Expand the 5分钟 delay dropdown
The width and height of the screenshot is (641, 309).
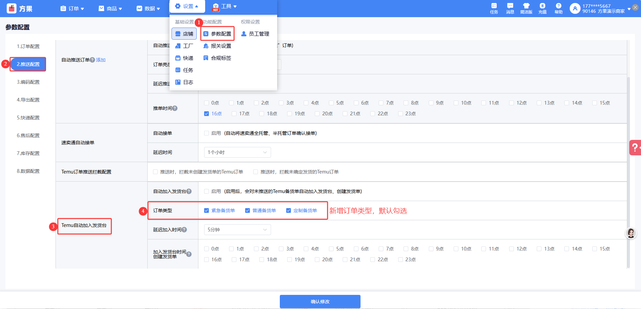click(237, 230)
